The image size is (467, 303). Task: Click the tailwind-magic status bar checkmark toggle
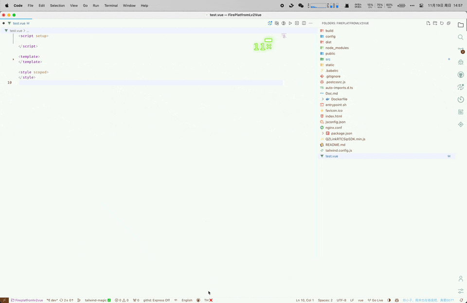[109, 300]
